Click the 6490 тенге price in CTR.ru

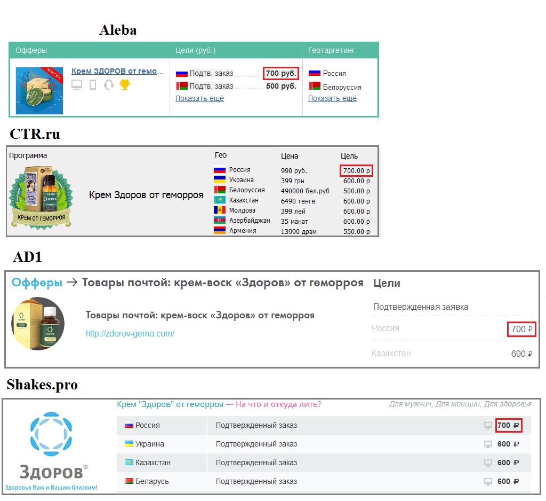click(298, 201)
